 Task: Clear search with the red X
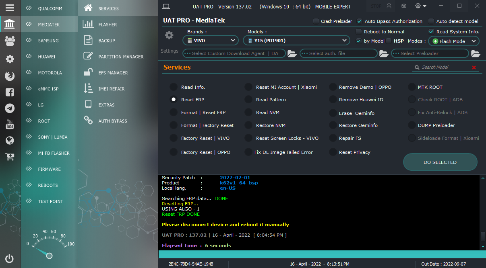(x=474, y=68)
